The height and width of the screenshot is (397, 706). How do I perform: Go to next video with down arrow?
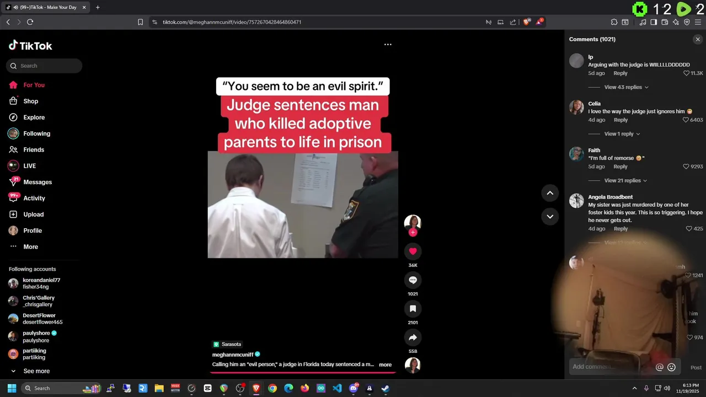pos(550,216)
